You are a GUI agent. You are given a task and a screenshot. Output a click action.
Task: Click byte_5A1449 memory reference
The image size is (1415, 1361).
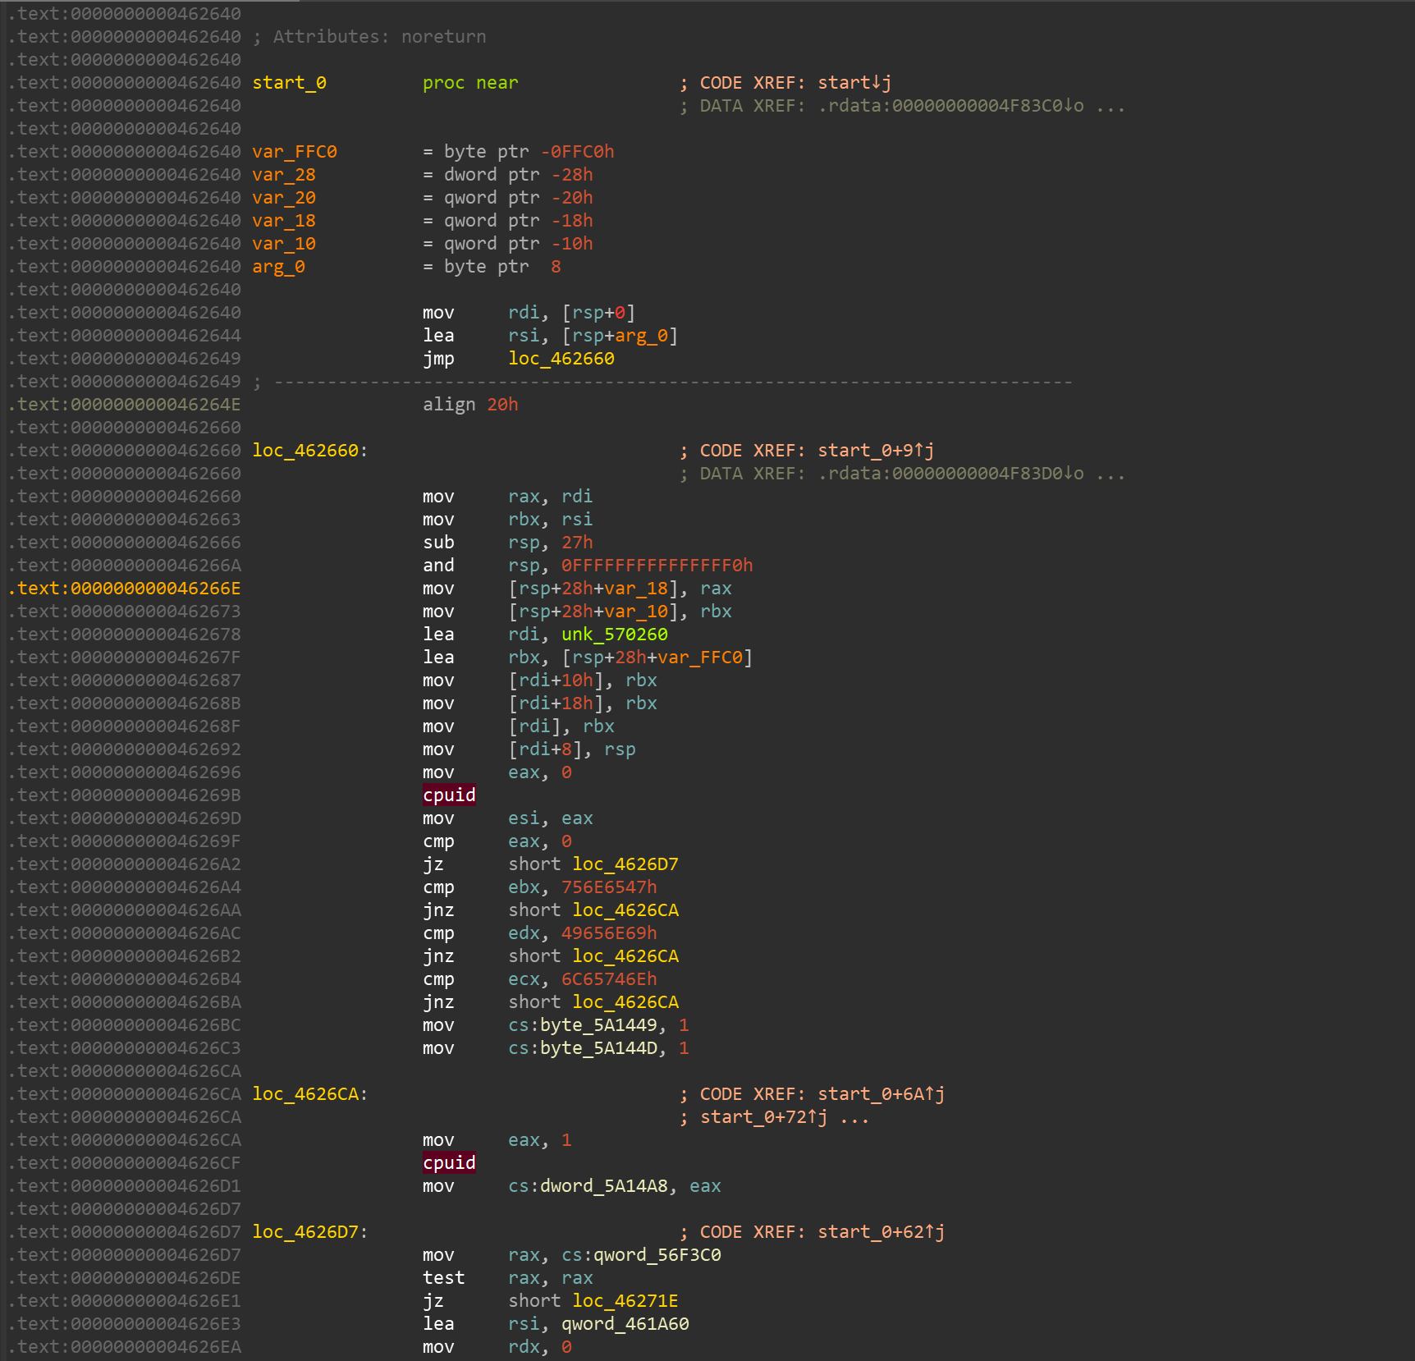click(x=598, y=1025)
